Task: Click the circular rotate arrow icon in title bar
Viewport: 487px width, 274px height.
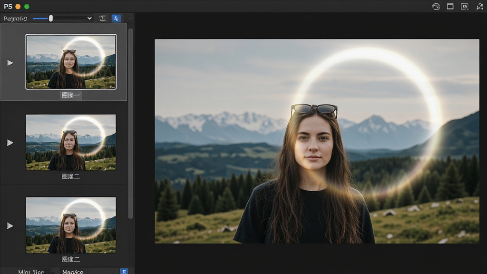Action: click(436, 7)
